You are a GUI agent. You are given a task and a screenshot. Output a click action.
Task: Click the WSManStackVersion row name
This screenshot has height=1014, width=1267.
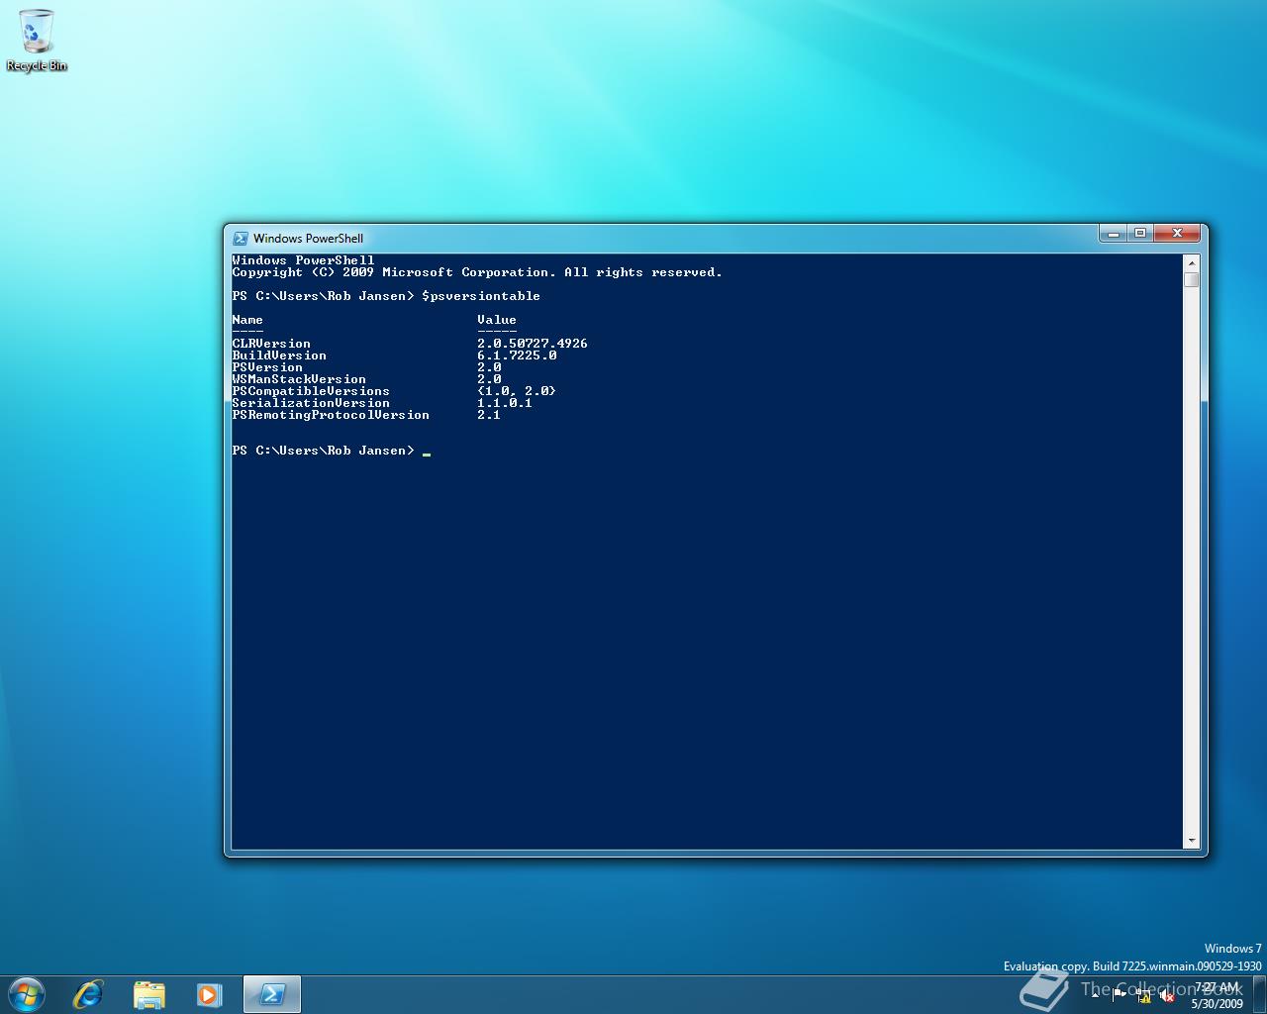pyautogui.click(x=299, y=379)
